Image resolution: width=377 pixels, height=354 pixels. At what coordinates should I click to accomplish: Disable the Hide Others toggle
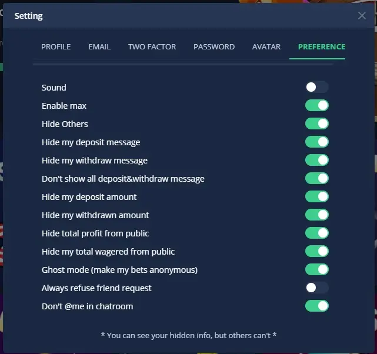pos(317,123)
